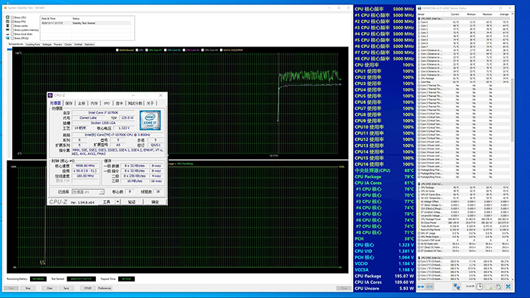The image size is (530, 298).
Task: Open CPU-Z 主板 tab
Action: (82, 103)
